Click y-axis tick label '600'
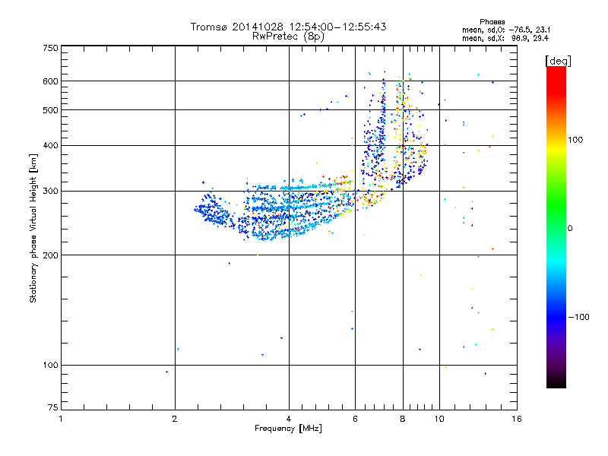 [51, 81]
